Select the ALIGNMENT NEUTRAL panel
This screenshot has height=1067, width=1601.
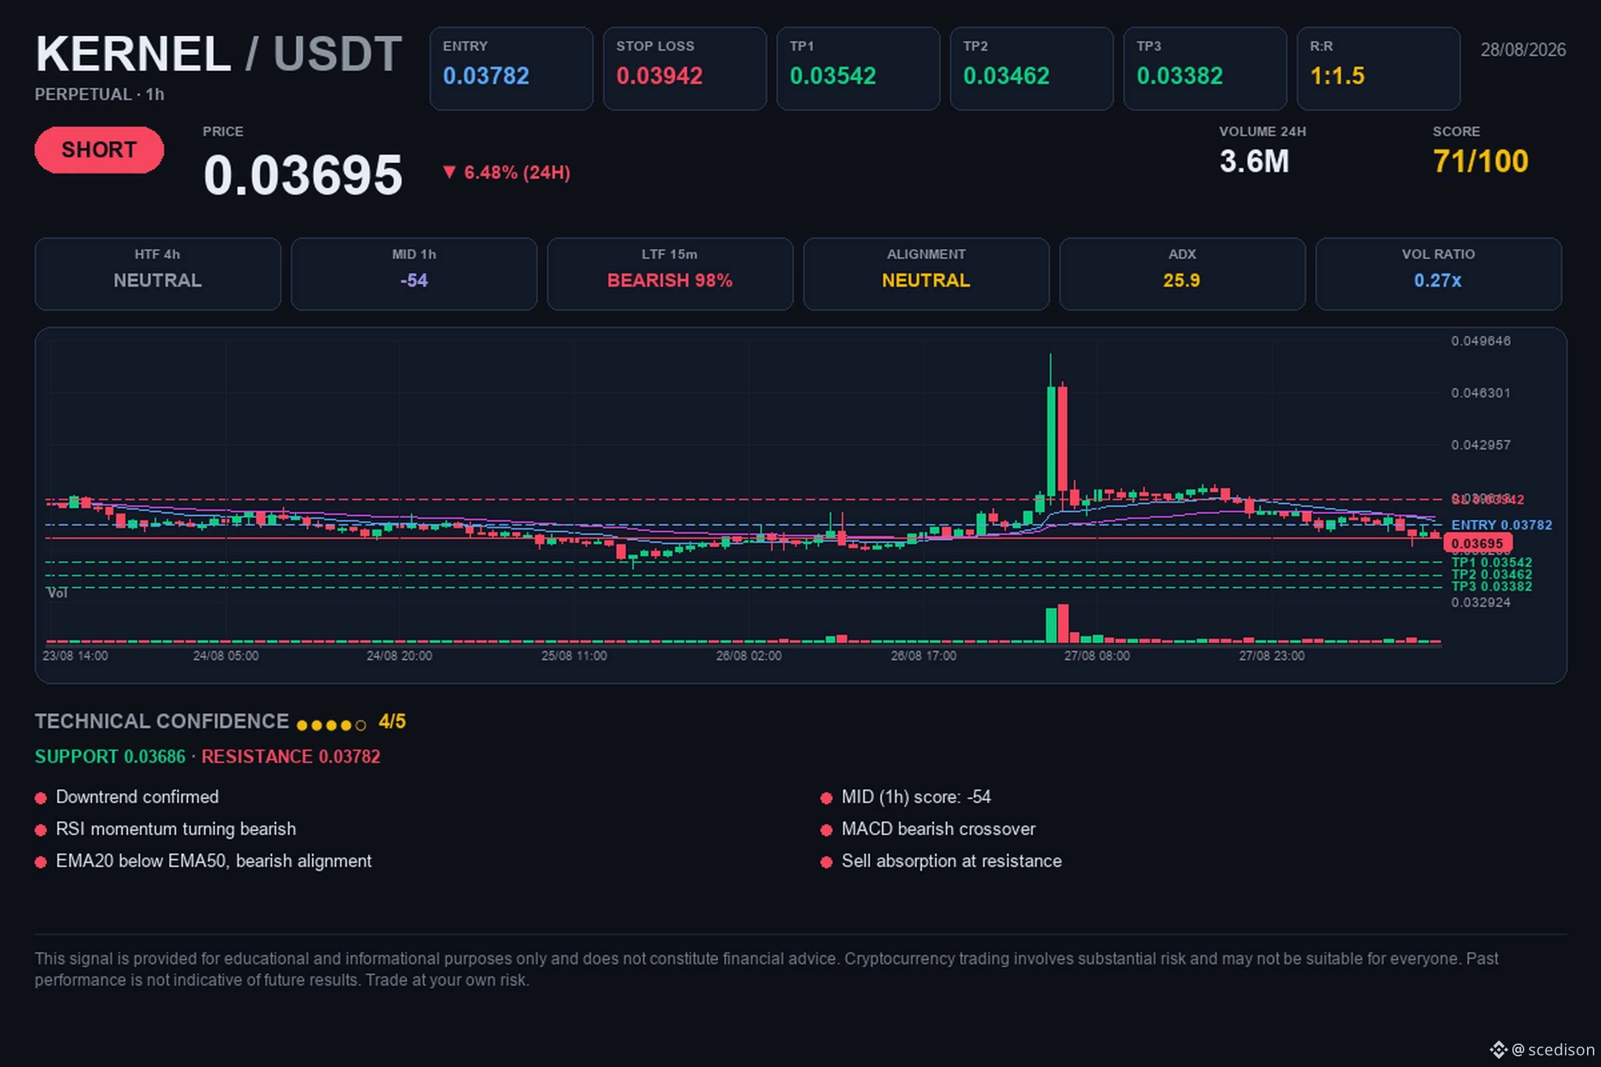[927, 274]
